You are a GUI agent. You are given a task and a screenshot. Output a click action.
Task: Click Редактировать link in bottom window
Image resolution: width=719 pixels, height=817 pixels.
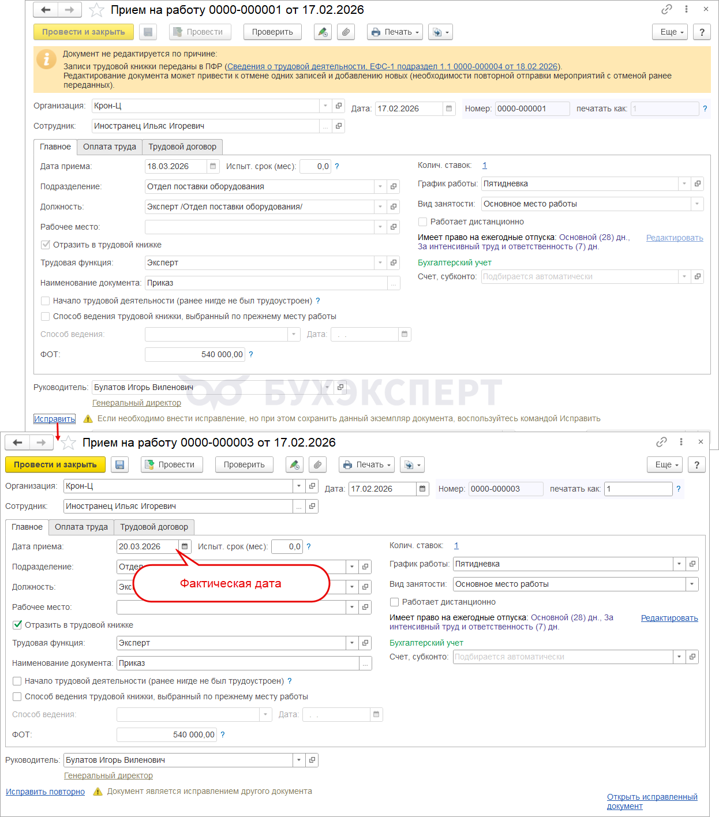pyautogui.click(x=669, y=618)
